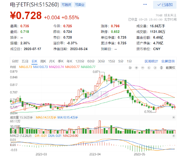Click the chart reset (undo arrow) icon

pyautogui.click(x=130, y=68)
